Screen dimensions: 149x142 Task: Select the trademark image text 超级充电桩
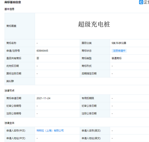click(94, 24)
